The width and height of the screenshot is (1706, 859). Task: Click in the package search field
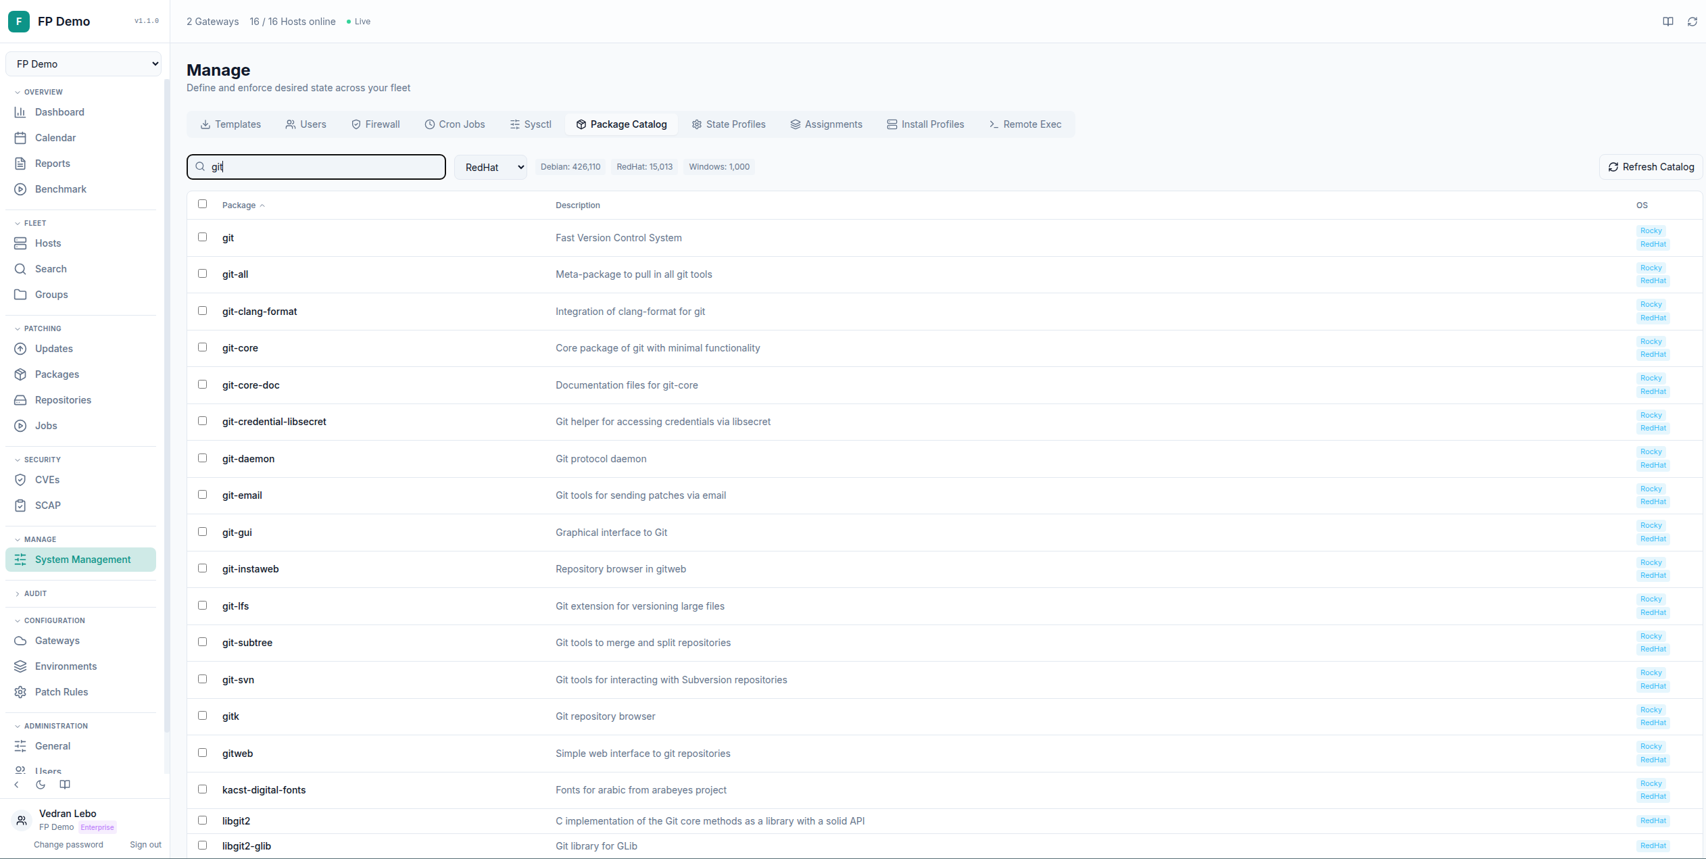point(316,166)
